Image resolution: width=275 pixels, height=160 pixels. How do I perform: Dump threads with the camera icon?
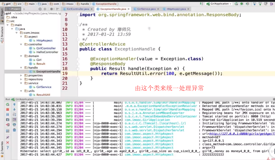point(8,120)
